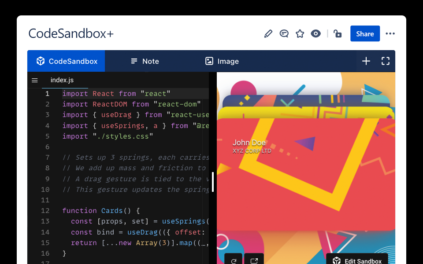Click the blue Share button

click(x=365, y=34)
